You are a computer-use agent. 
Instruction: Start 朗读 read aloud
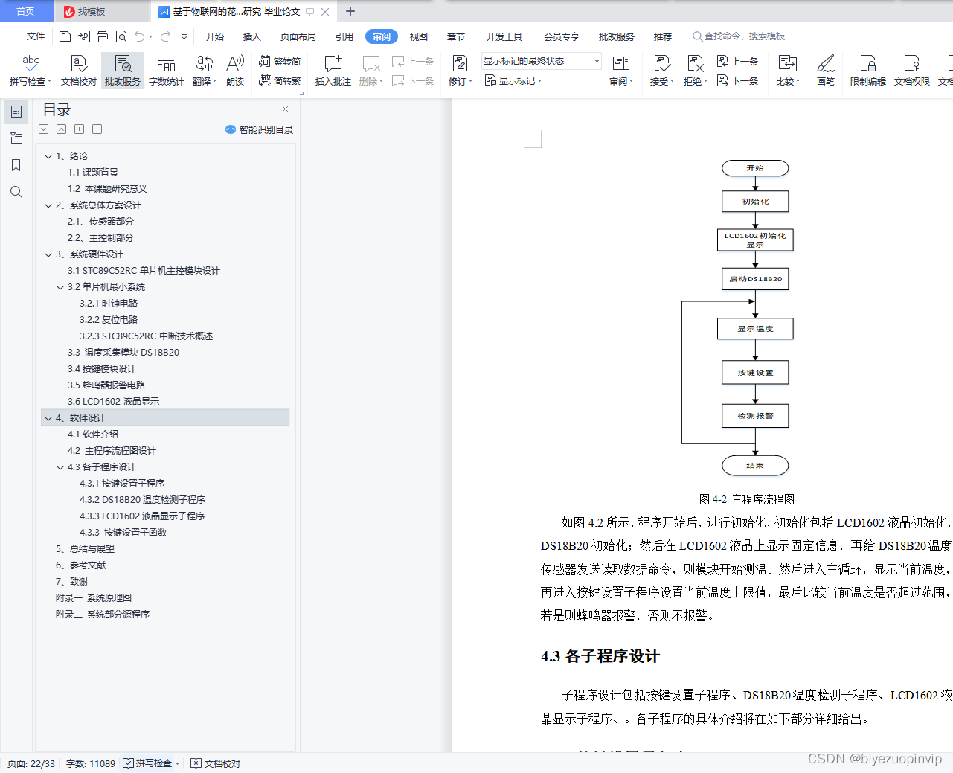pos(235,71)
